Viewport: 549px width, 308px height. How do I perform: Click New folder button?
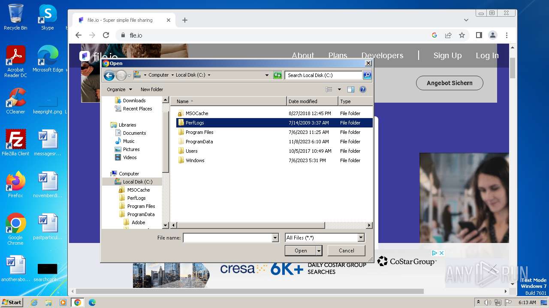click(152, 89)
